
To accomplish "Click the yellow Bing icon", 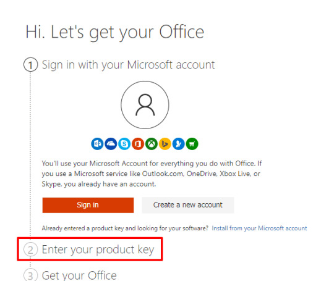I will click(x=165, y=144).
